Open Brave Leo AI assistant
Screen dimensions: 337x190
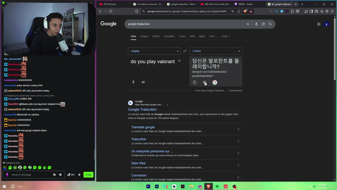pos(322,11)
